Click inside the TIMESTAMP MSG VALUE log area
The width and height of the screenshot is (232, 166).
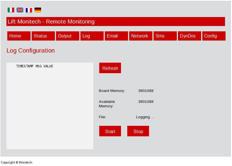(50, 106)
